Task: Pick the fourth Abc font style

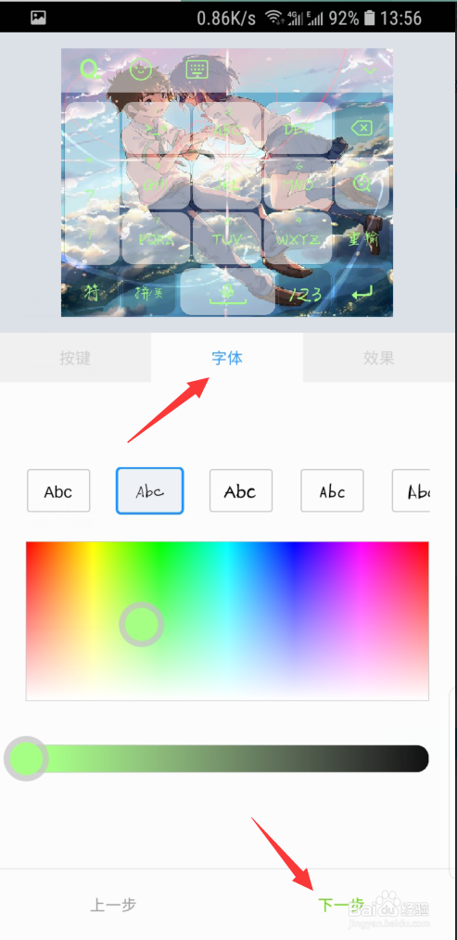Action: click(x=332, y=491)
